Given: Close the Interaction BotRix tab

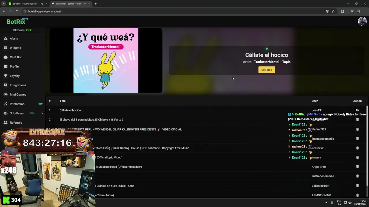Looking at the screenshot, I should tap(89, 4).
